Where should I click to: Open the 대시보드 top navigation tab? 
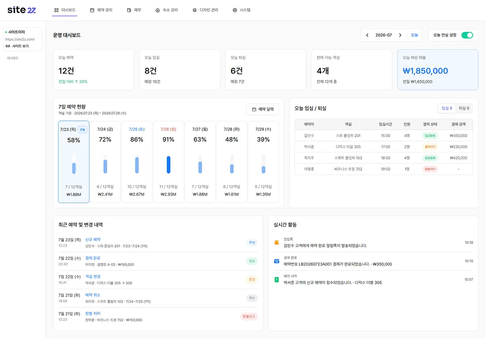(x=65, y=10)
